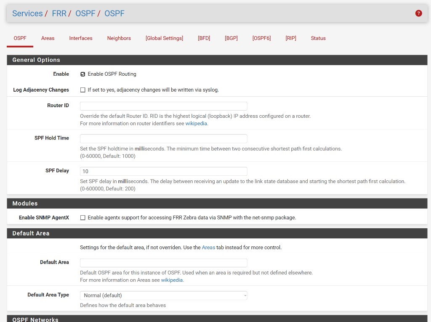431x322 pixels.
Task: Open the wikipedia link about router identifiers
Action: [196, 124]
